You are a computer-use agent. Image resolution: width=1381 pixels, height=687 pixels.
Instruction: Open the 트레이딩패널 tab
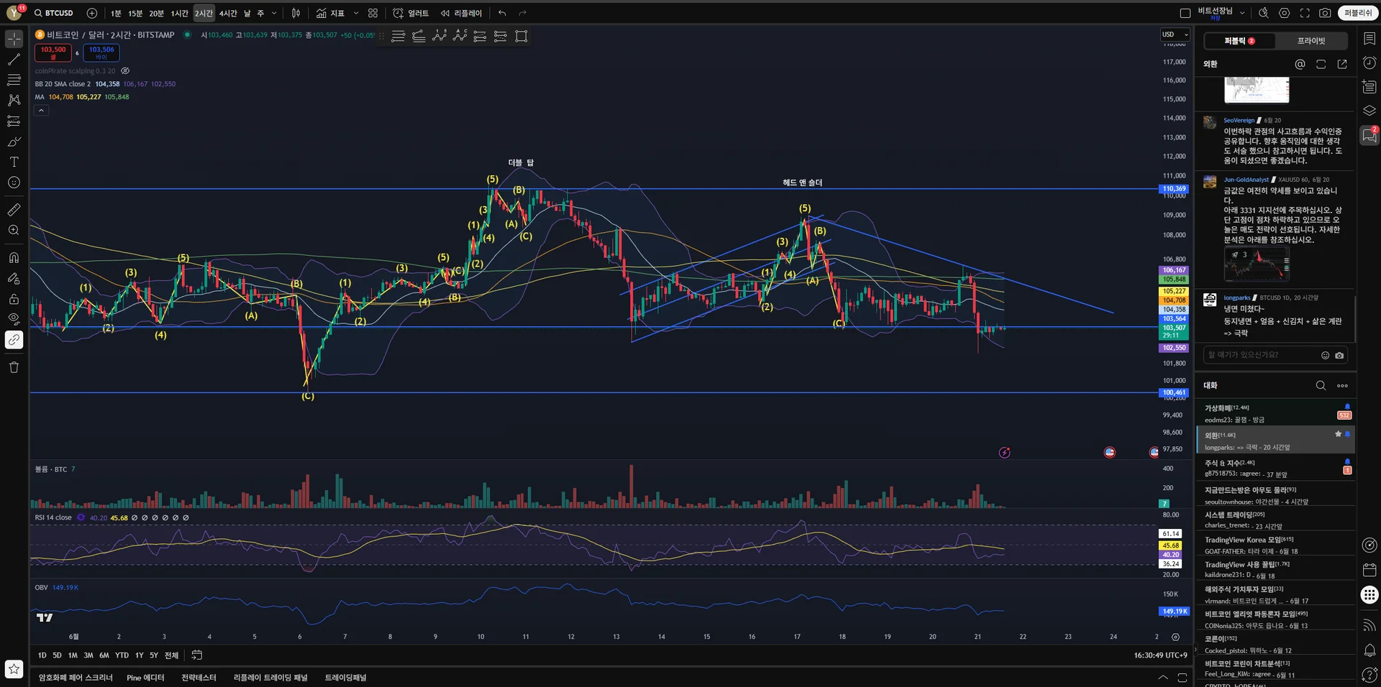[345, 678]
